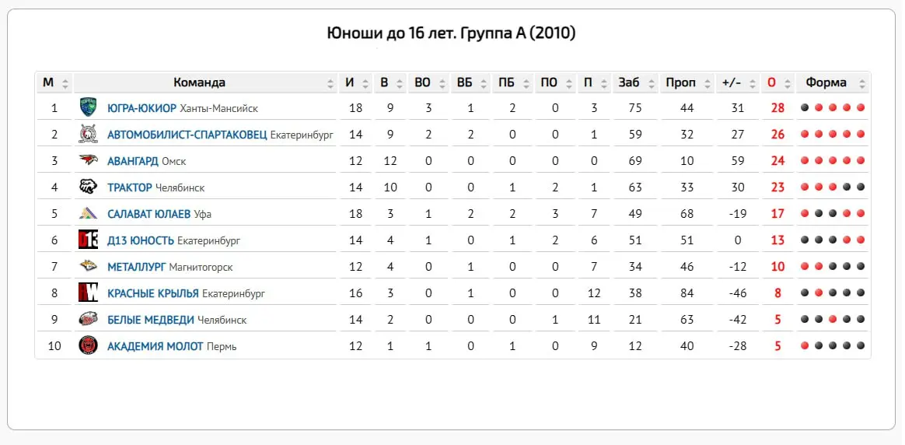The image size is (905, 445).
Task: Open АВАНГАРД team link
Action: click(132, 161)
